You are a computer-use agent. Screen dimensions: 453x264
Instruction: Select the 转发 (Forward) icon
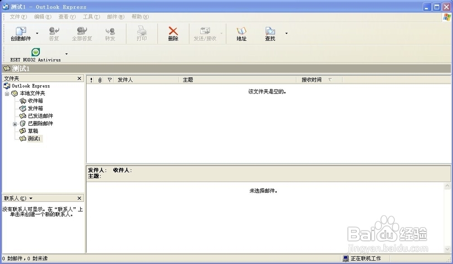pyautogui.click(x=110, y=33)
